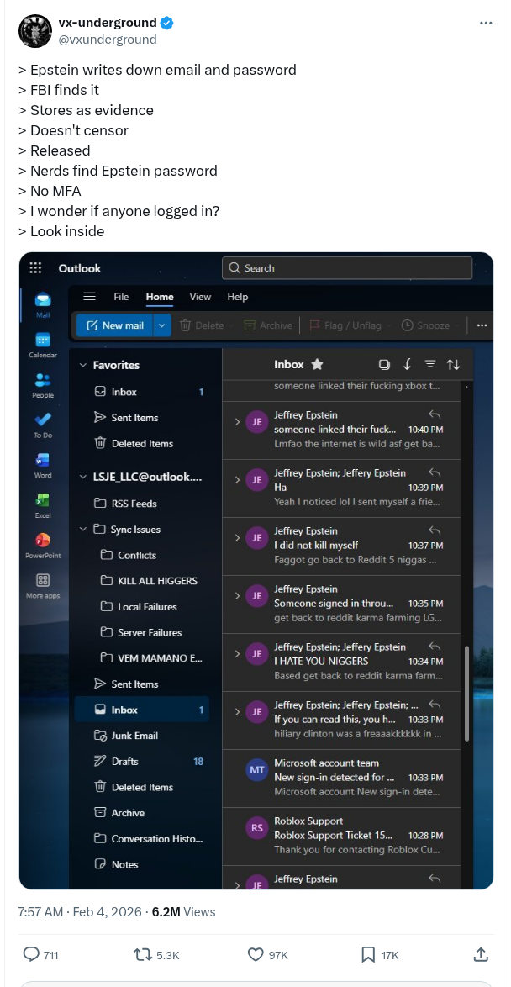The width and height of the screenshot is (511, 987).
Task: Open the People app in sidebar
Action: click(x=43, y=381)
